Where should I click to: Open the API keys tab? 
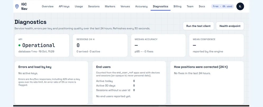click(x=64, y=6)
